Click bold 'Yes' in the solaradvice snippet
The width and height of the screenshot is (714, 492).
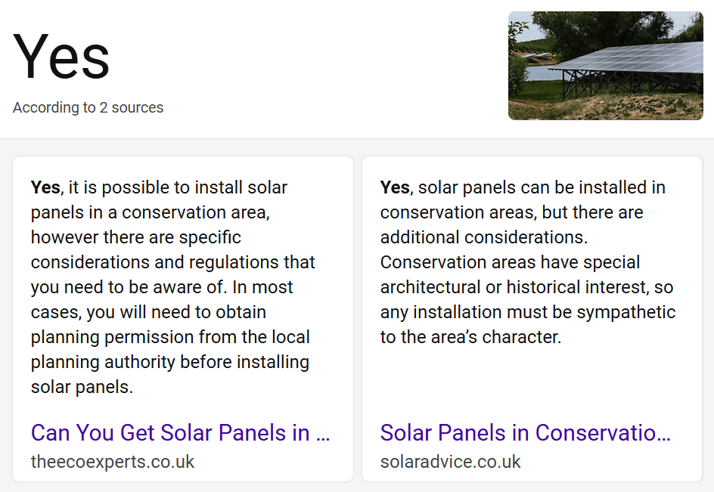(395, 187)
